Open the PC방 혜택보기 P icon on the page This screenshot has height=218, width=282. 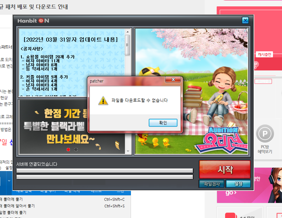265,134
